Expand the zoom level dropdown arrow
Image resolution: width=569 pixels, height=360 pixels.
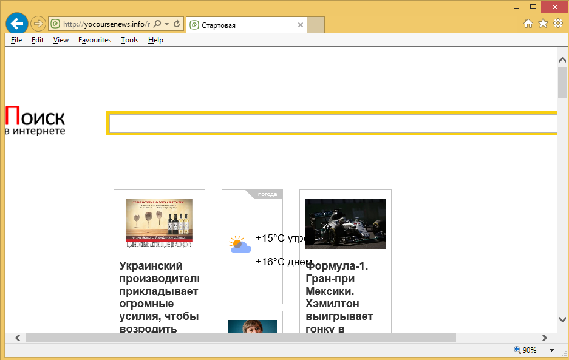pos(551,350)
